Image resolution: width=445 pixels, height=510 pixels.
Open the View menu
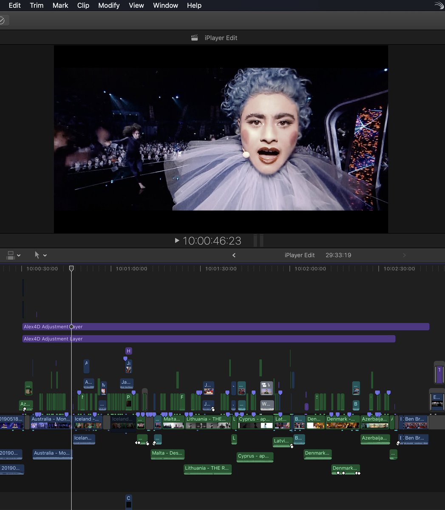pyautogui.click(x=136, y=6)
